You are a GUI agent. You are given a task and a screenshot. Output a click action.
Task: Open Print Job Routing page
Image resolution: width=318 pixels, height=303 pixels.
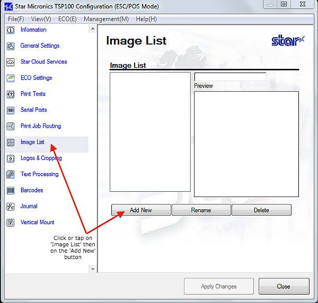(x=41, y=126)
